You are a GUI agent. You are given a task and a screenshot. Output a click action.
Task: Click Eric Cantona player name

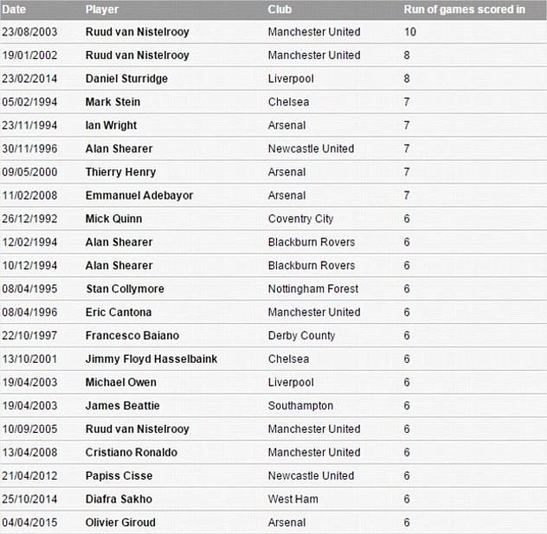pos(119,312)
